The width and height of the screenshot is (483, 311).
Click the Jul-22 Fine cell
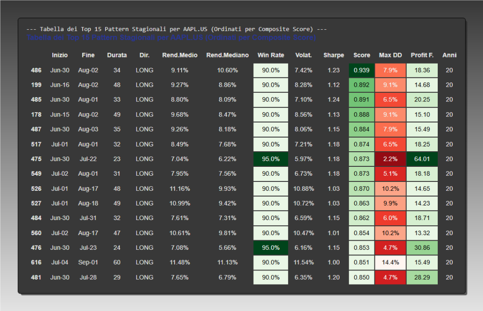coord(88,159)
